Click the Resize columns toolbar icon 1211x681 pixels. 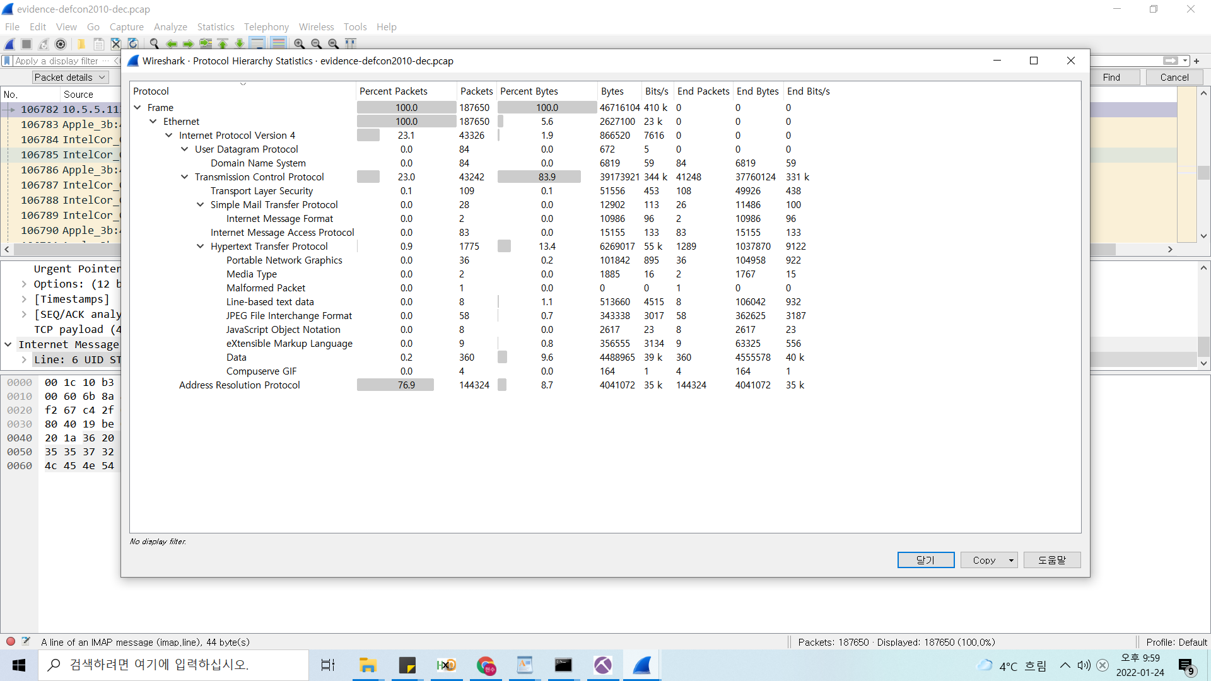tap(351, 44)
